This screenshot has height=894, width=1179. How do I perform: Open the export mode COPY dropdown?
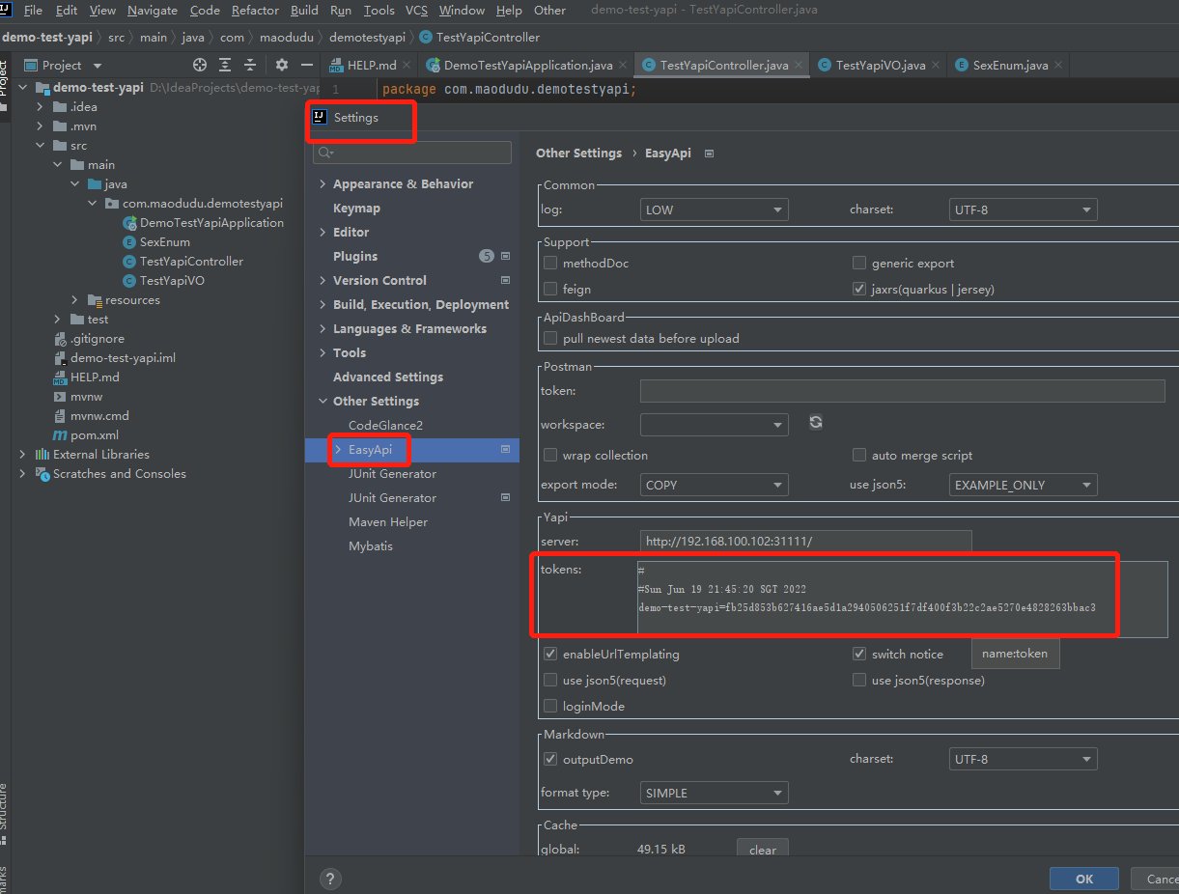pyautogui.click(x=714, y=485)
